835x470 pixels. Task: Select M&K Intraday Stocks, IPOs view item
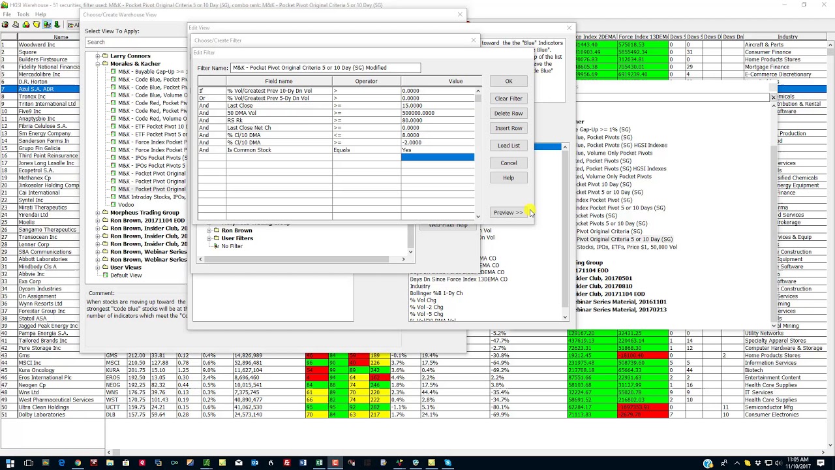coord(151,197)
